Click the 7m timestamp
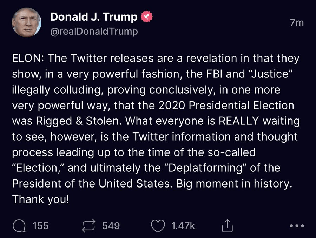 point(297,23)
